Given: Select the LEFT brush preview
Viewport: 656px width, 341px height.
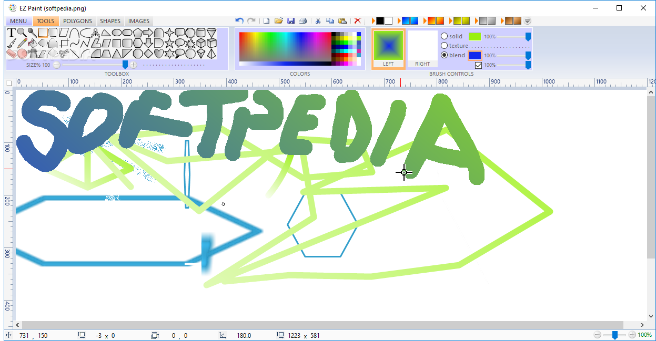Looking at the screenshot, I should 388,49.
